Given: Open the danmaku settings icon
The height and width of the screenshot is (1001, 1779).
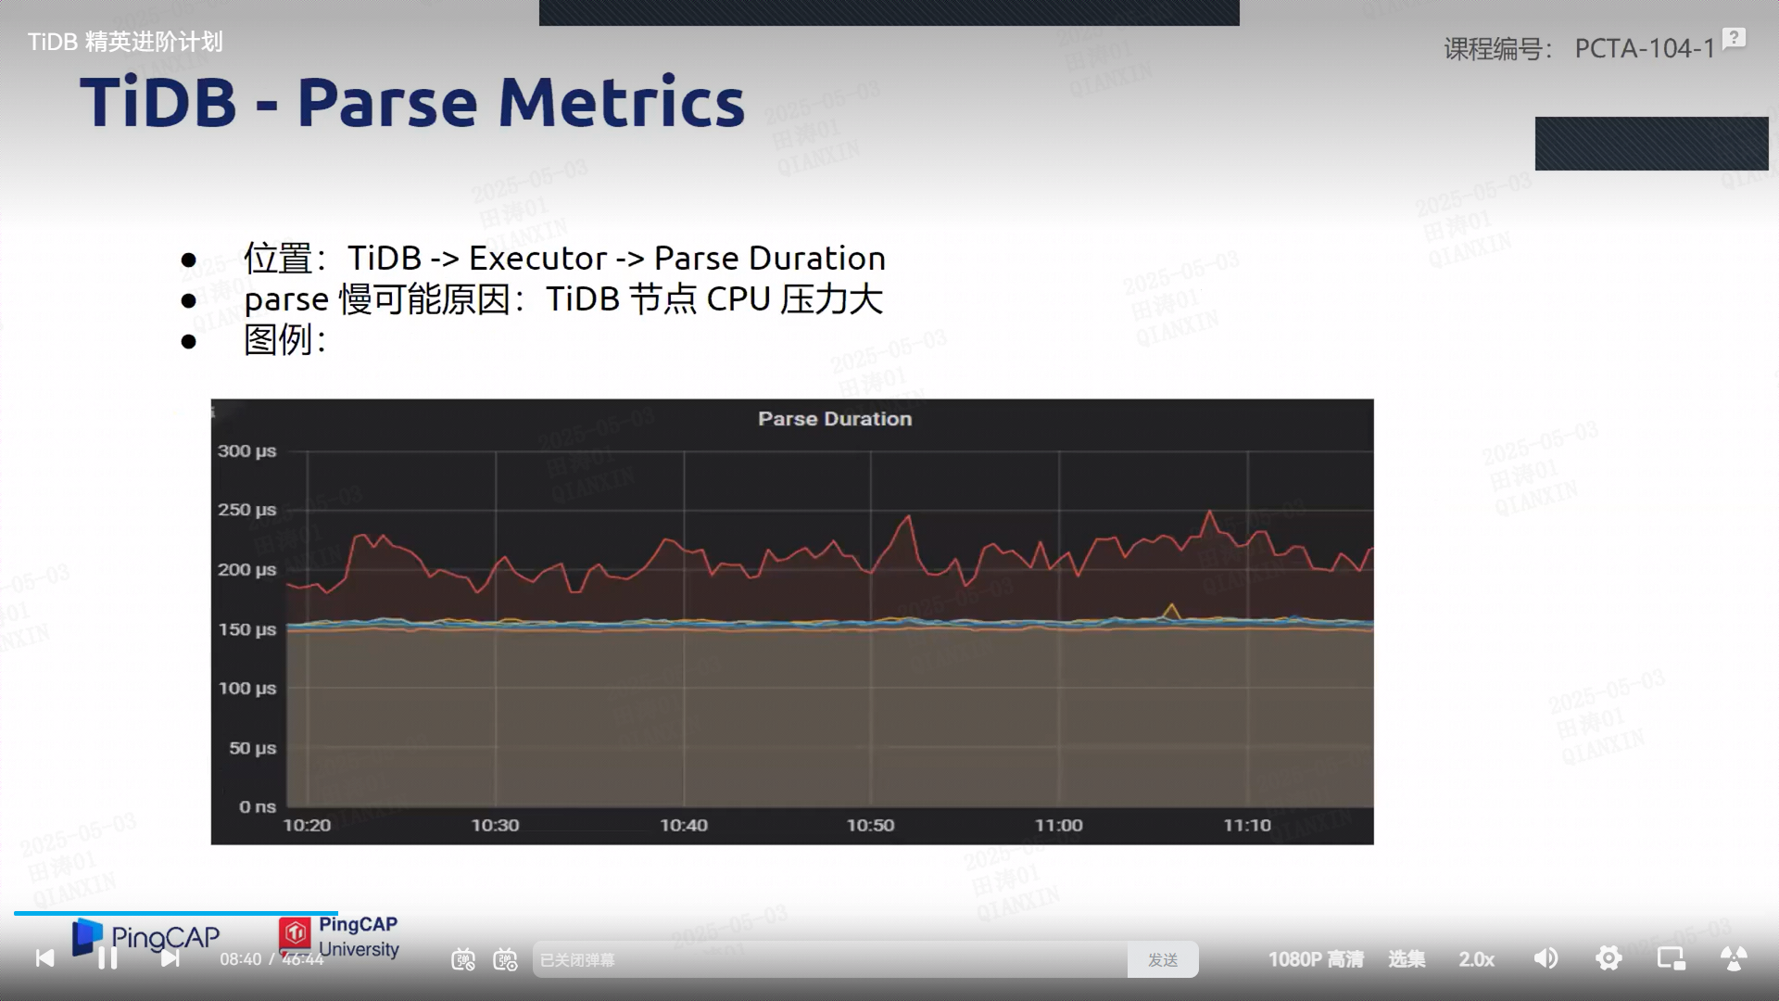Looking at the screenshot, I should pos(505,960).
